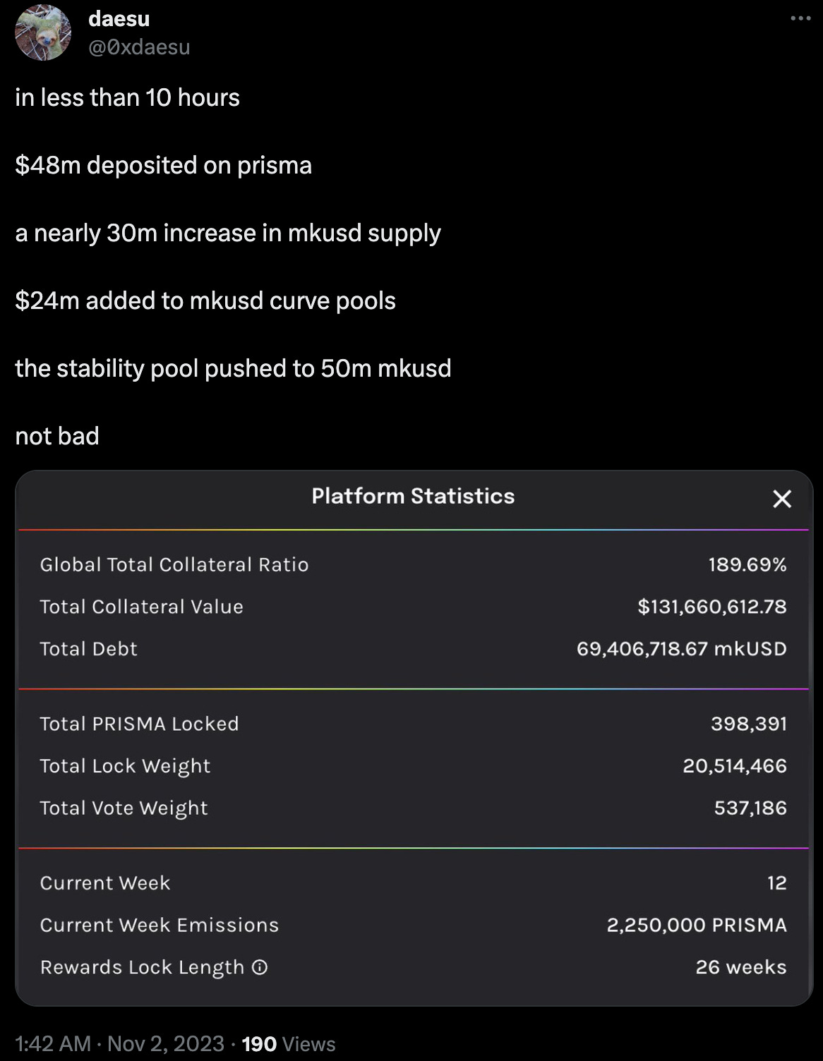Click the 189.69% collateral ratio value
823x1061 pixels.
click(x=747, y=564)
